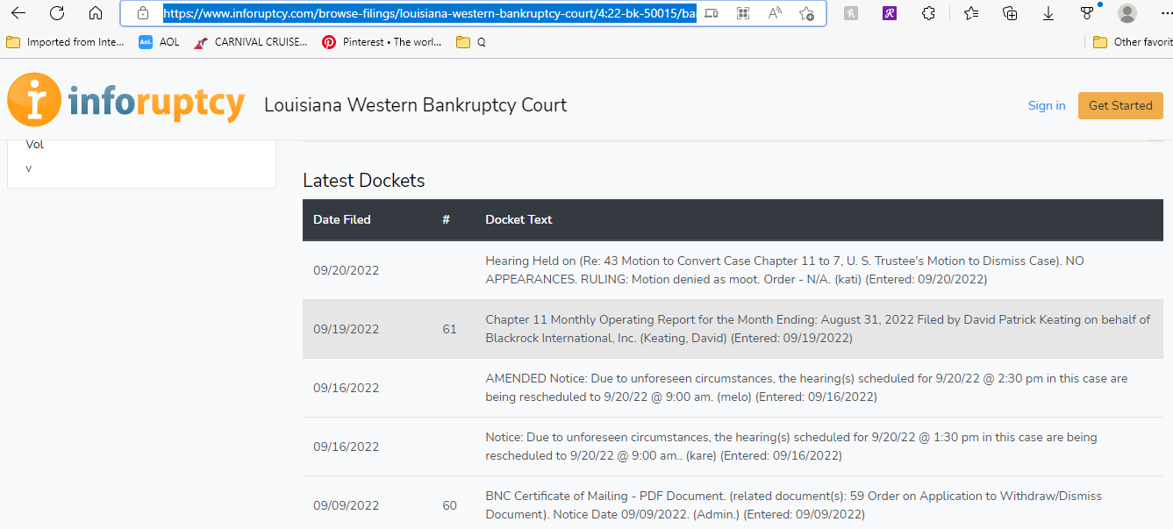Click the 'AMENDED Notice' docket text
Viewport: 1173px width, 529px height.
coord(806,388)
